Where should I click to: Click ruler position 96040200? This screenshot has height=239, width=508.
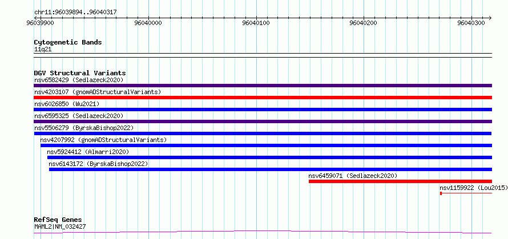(x=364, y=23)
